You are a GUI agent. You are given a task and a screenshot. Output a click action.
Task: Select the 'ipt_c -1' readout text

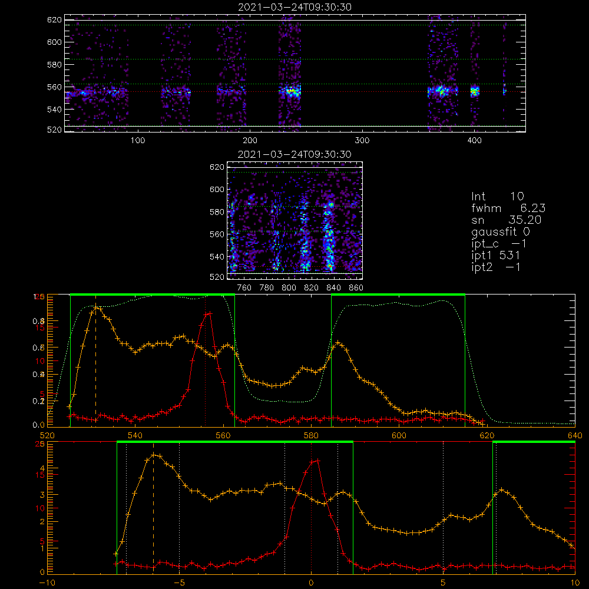499,244
